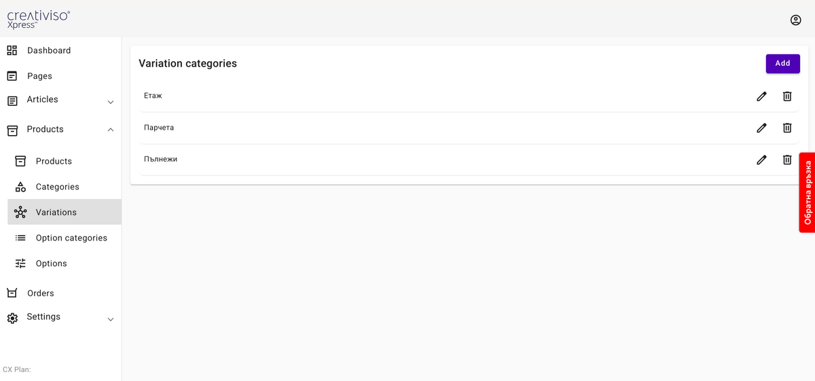This screenshot has height=381, width=815.
Task: Collapse the Products menu chevron
Action: point(111,130)
